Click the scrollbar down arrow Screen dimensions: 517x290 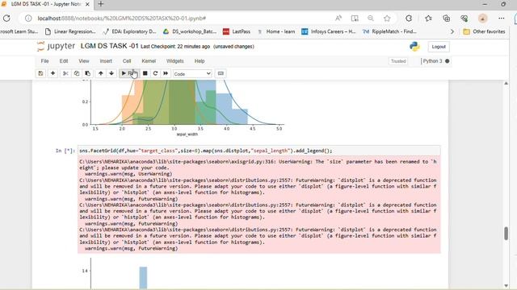506,286
